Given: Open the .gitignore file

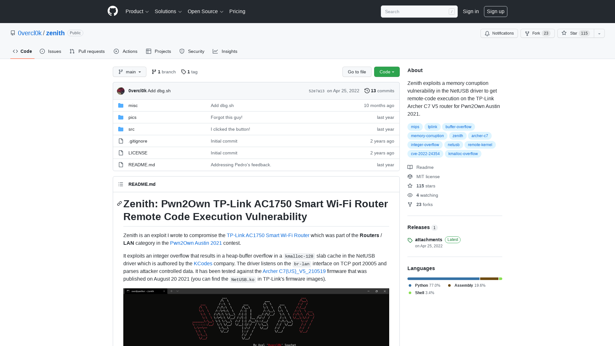Looking at the screenshot, I should point(138,141).
